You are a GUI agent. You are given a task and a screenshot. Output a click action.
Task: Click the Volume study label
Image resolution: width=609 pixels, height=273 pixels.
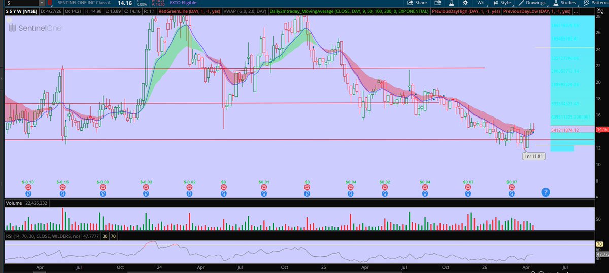click(14, 203)
